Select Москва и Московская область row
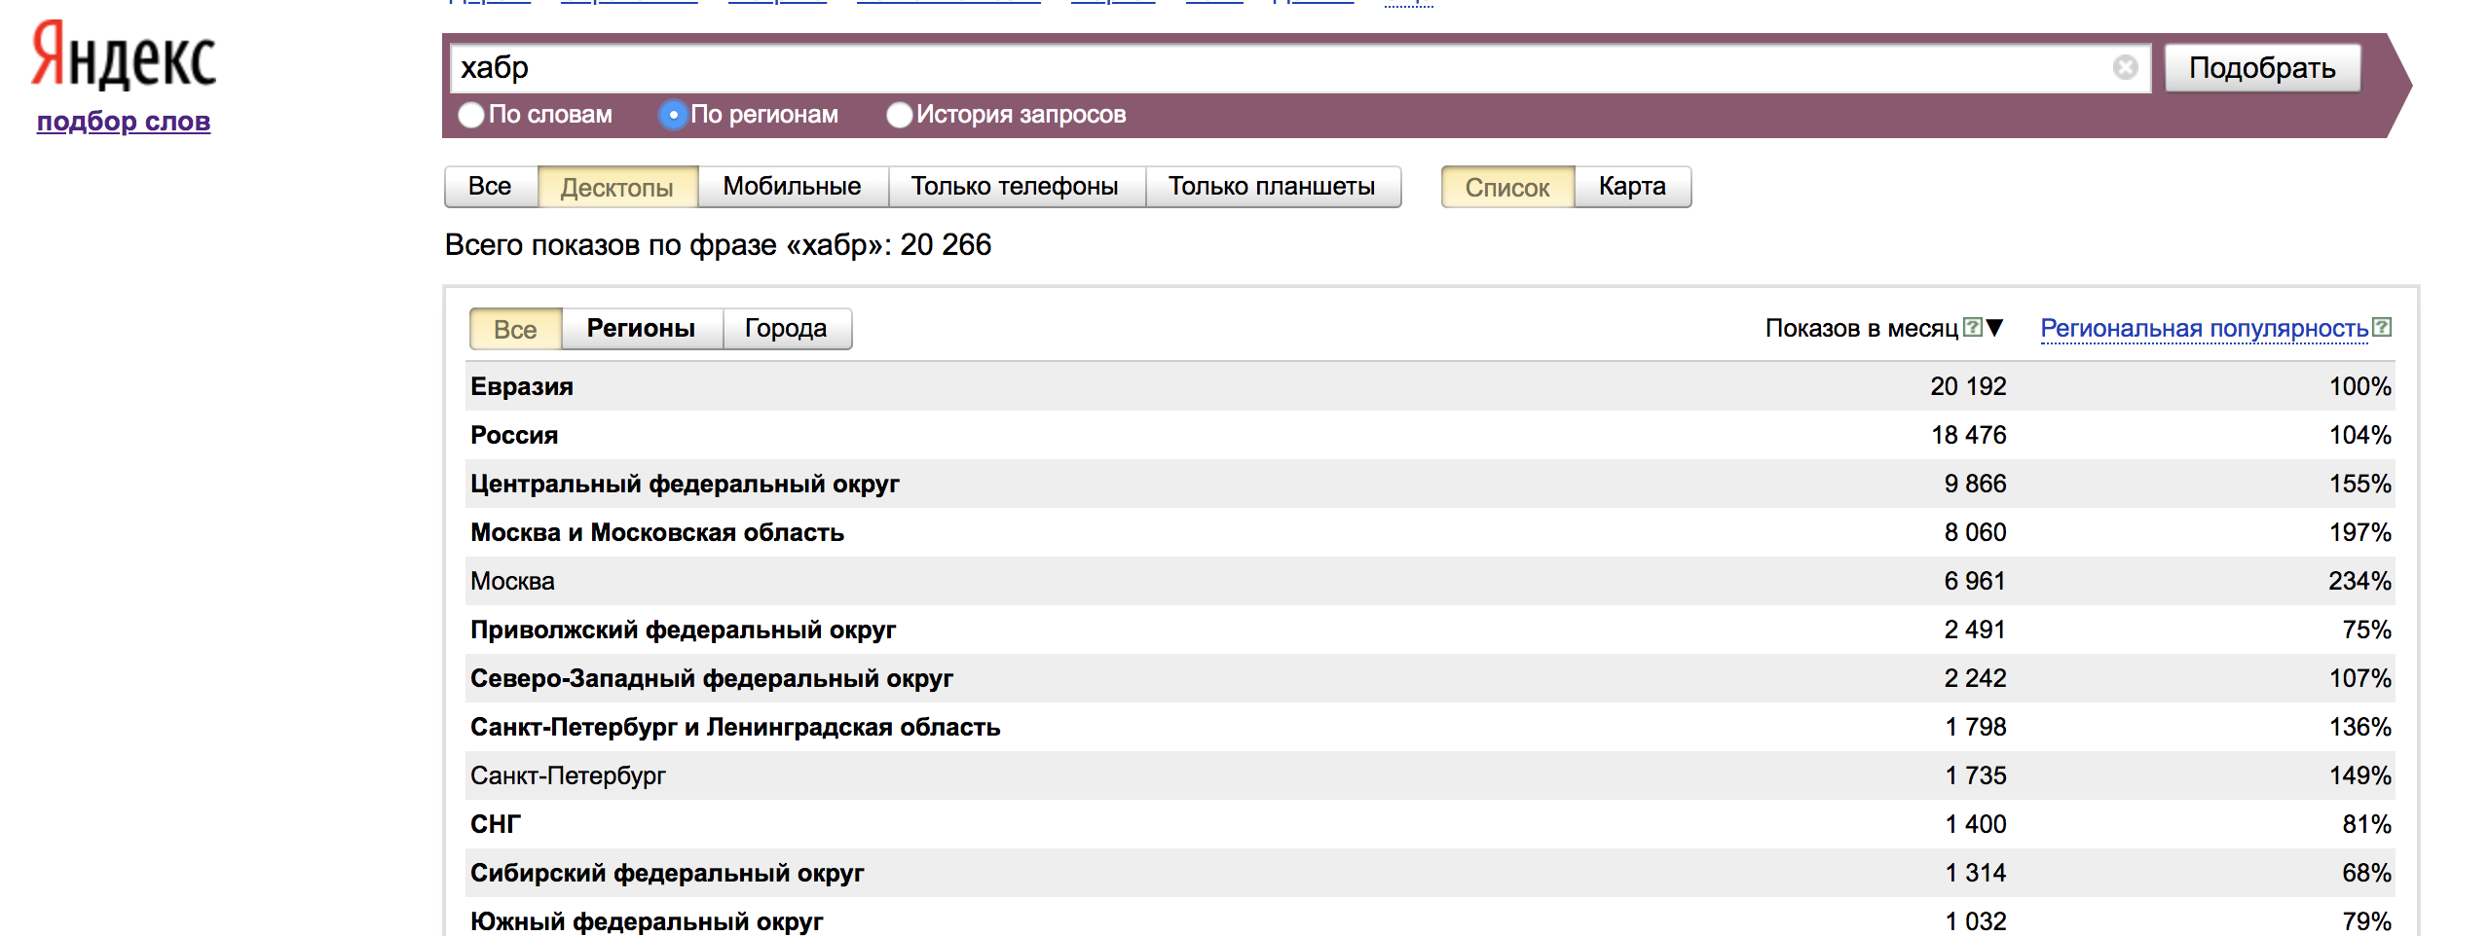Screen dimensions: 2489x936 (1430, 532)
